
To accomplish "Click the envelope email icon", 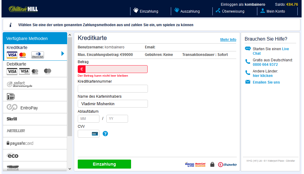I will [x=248, y=82].
